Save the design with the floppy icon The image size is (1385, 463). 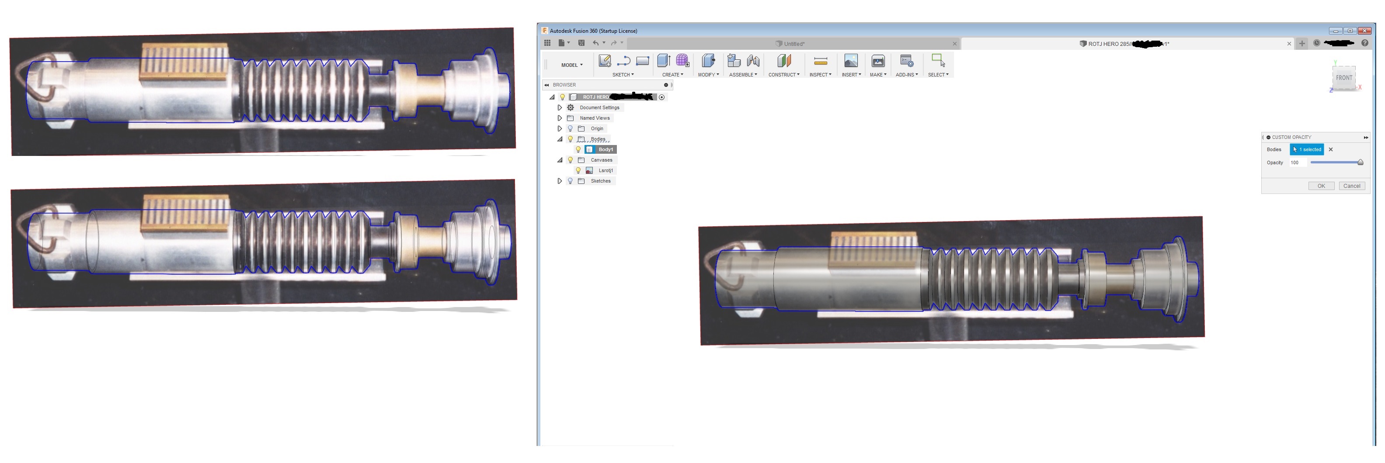[x=581, y=43]
